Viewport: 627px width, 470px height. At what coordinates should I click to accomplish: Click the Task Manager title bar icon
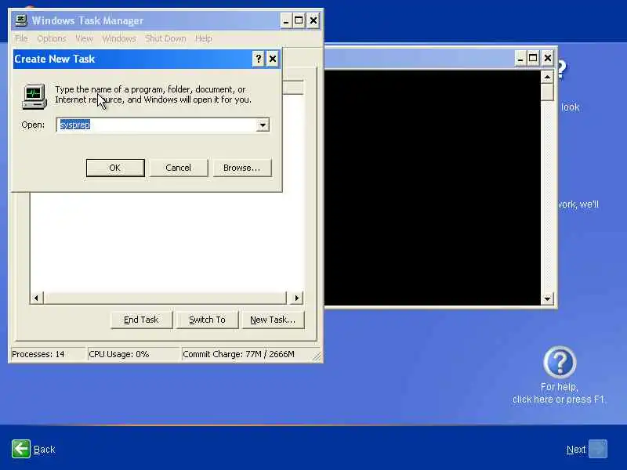coord(21,20)
